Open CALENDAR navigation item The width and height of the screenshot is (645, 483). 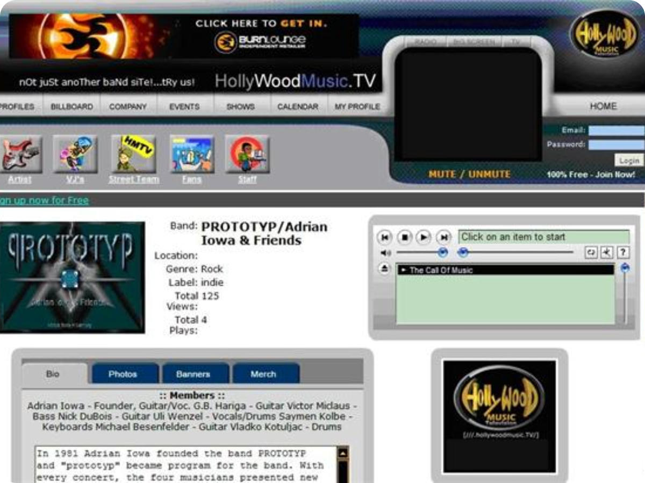tap(298, 106)
